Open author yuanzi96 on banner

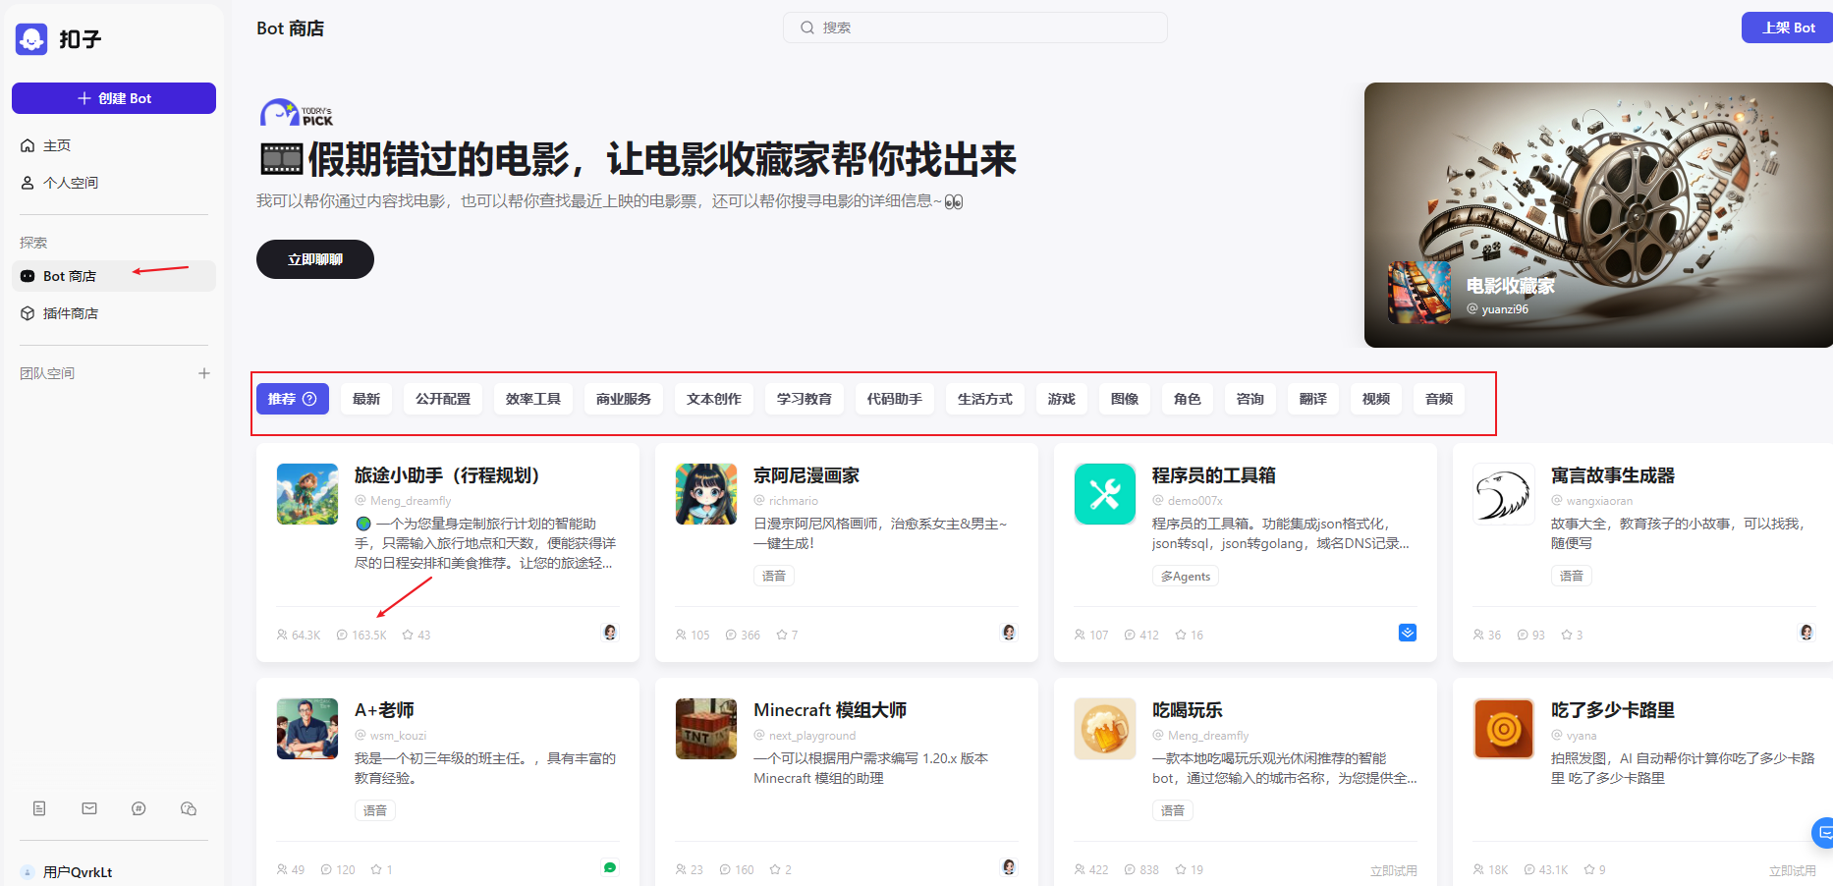click(1505, 309)
